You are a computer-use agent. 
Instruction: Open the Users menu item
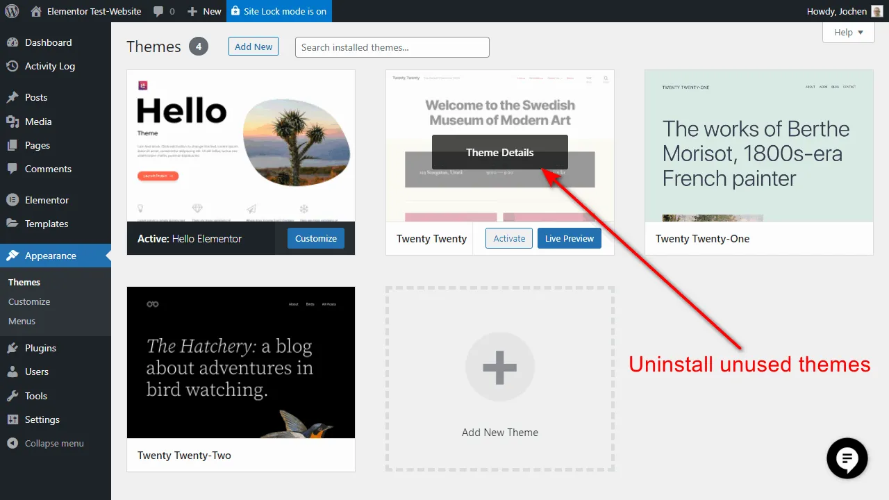pos(56,372)
